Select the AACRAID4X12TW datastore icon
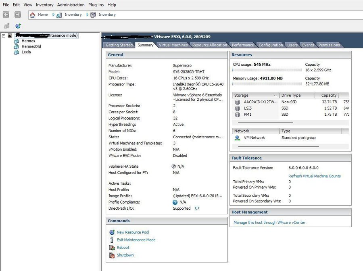 coord(237,102)
